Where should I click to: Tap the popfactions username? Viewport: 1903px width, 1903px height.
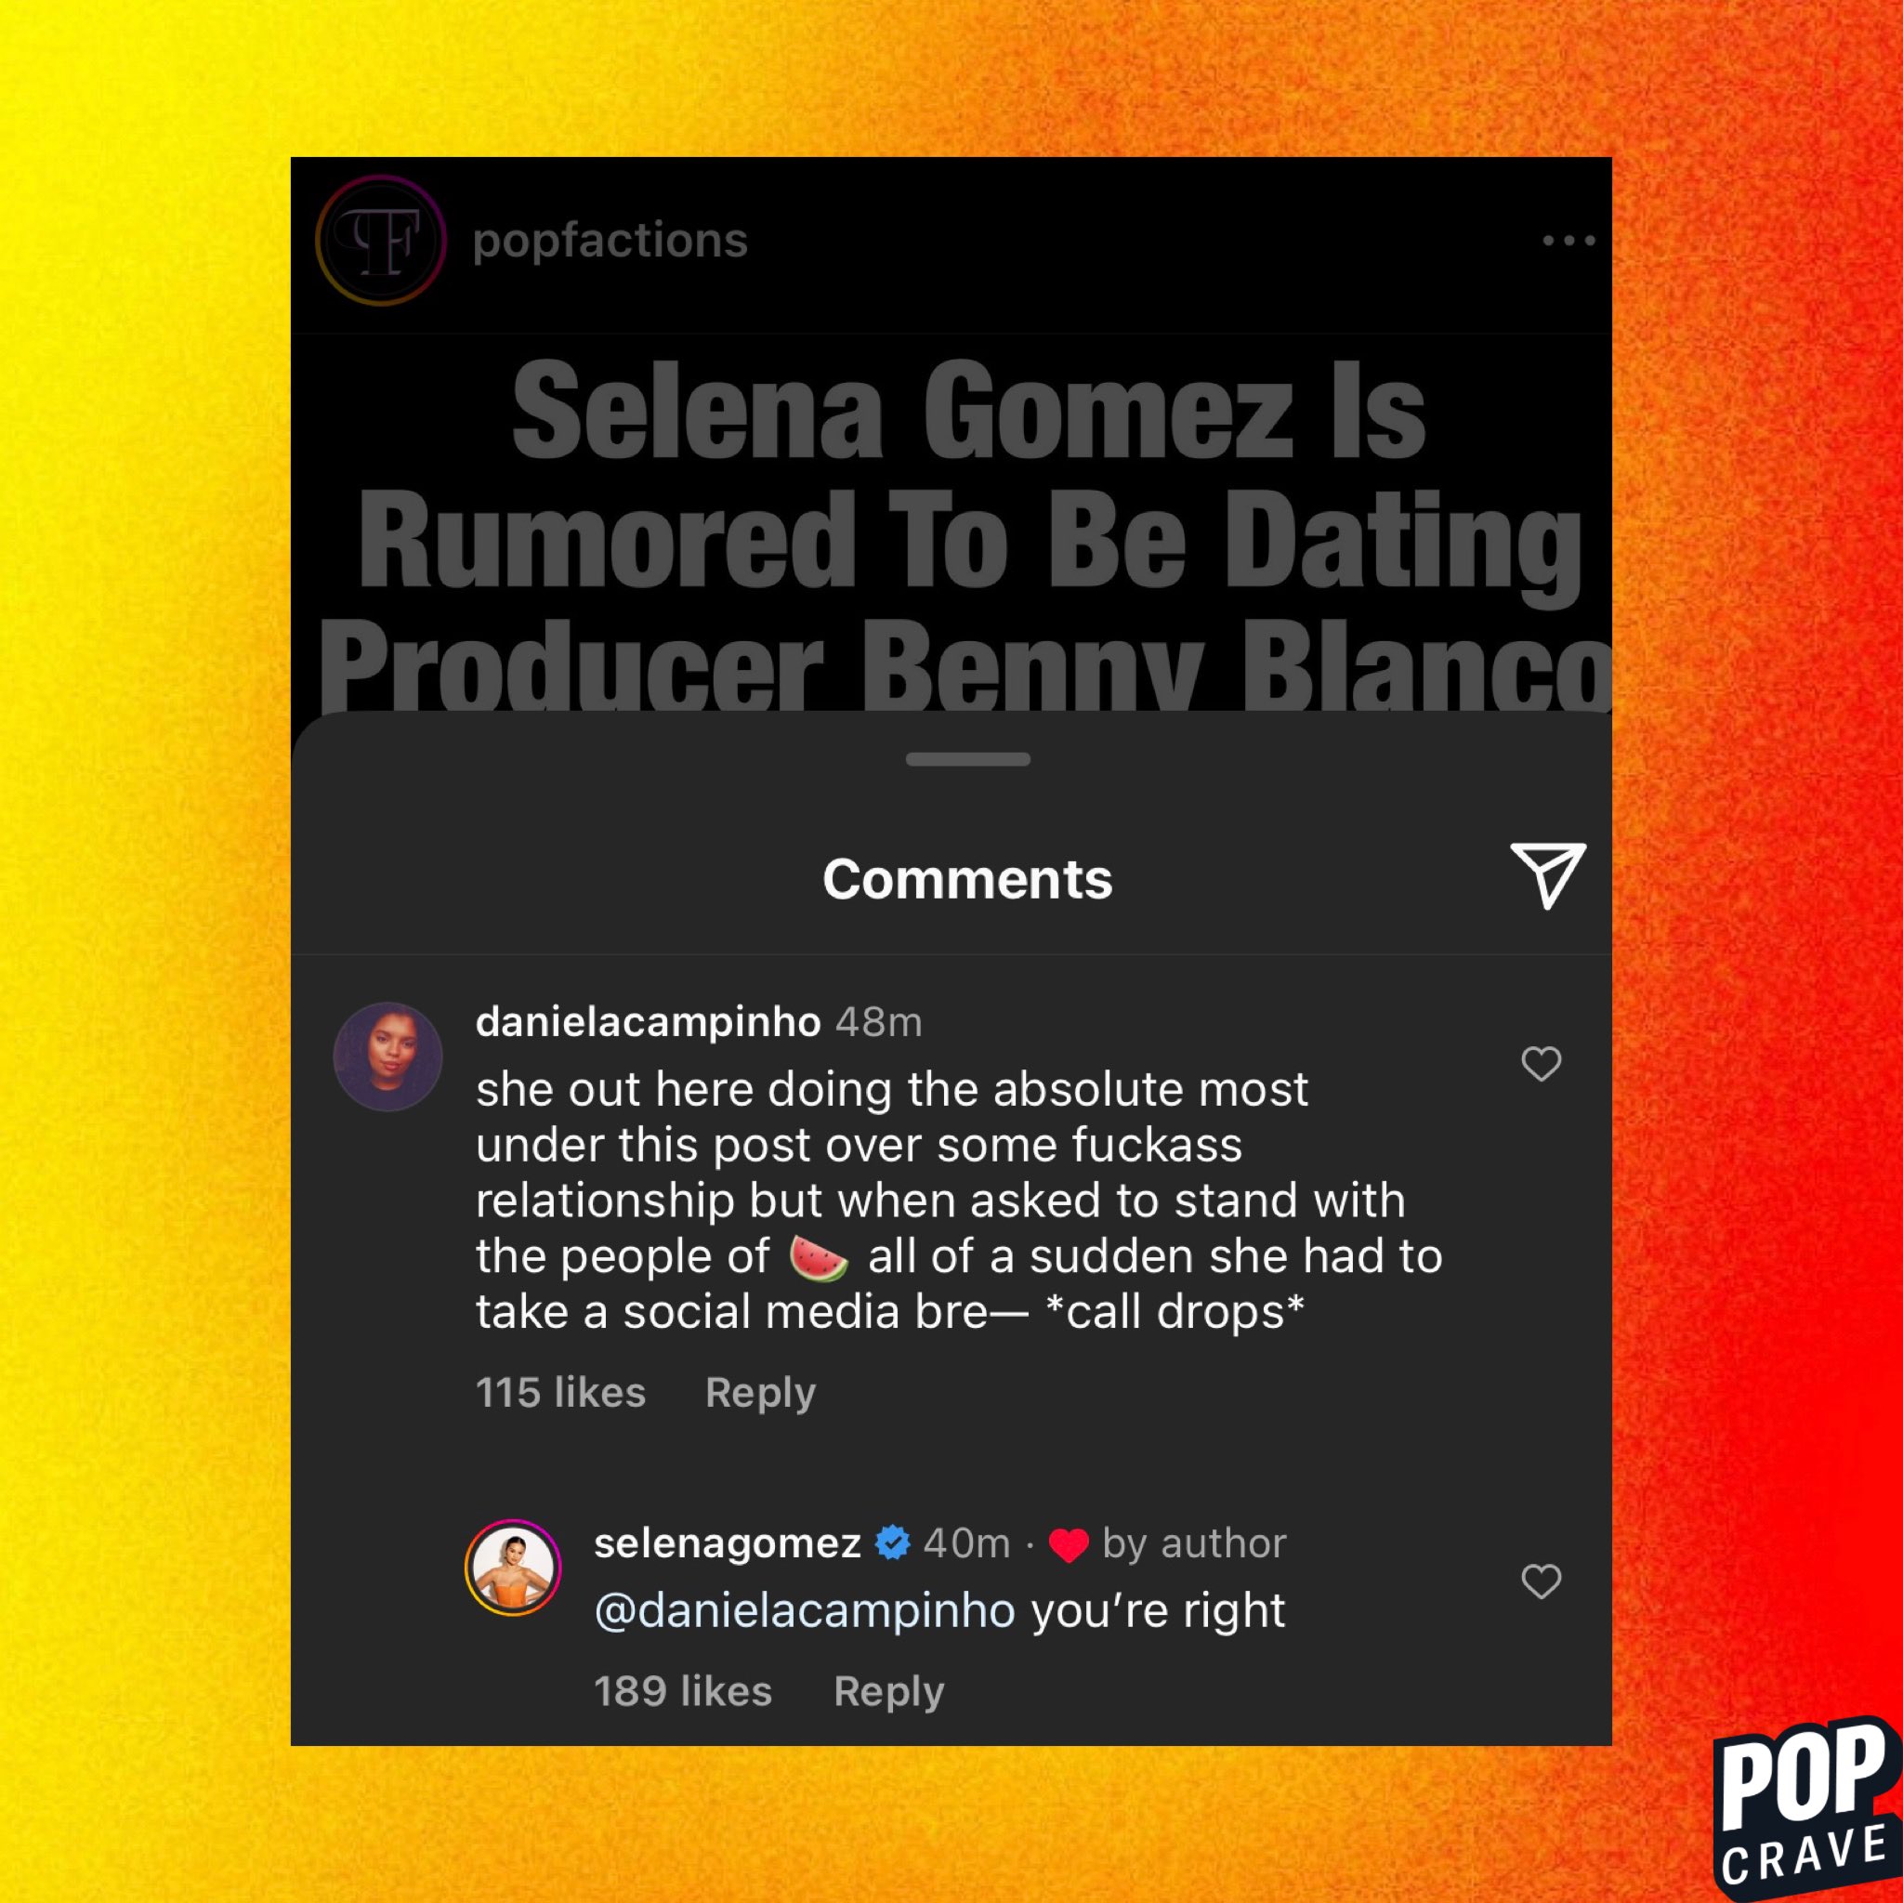click(x=610, y=242)
